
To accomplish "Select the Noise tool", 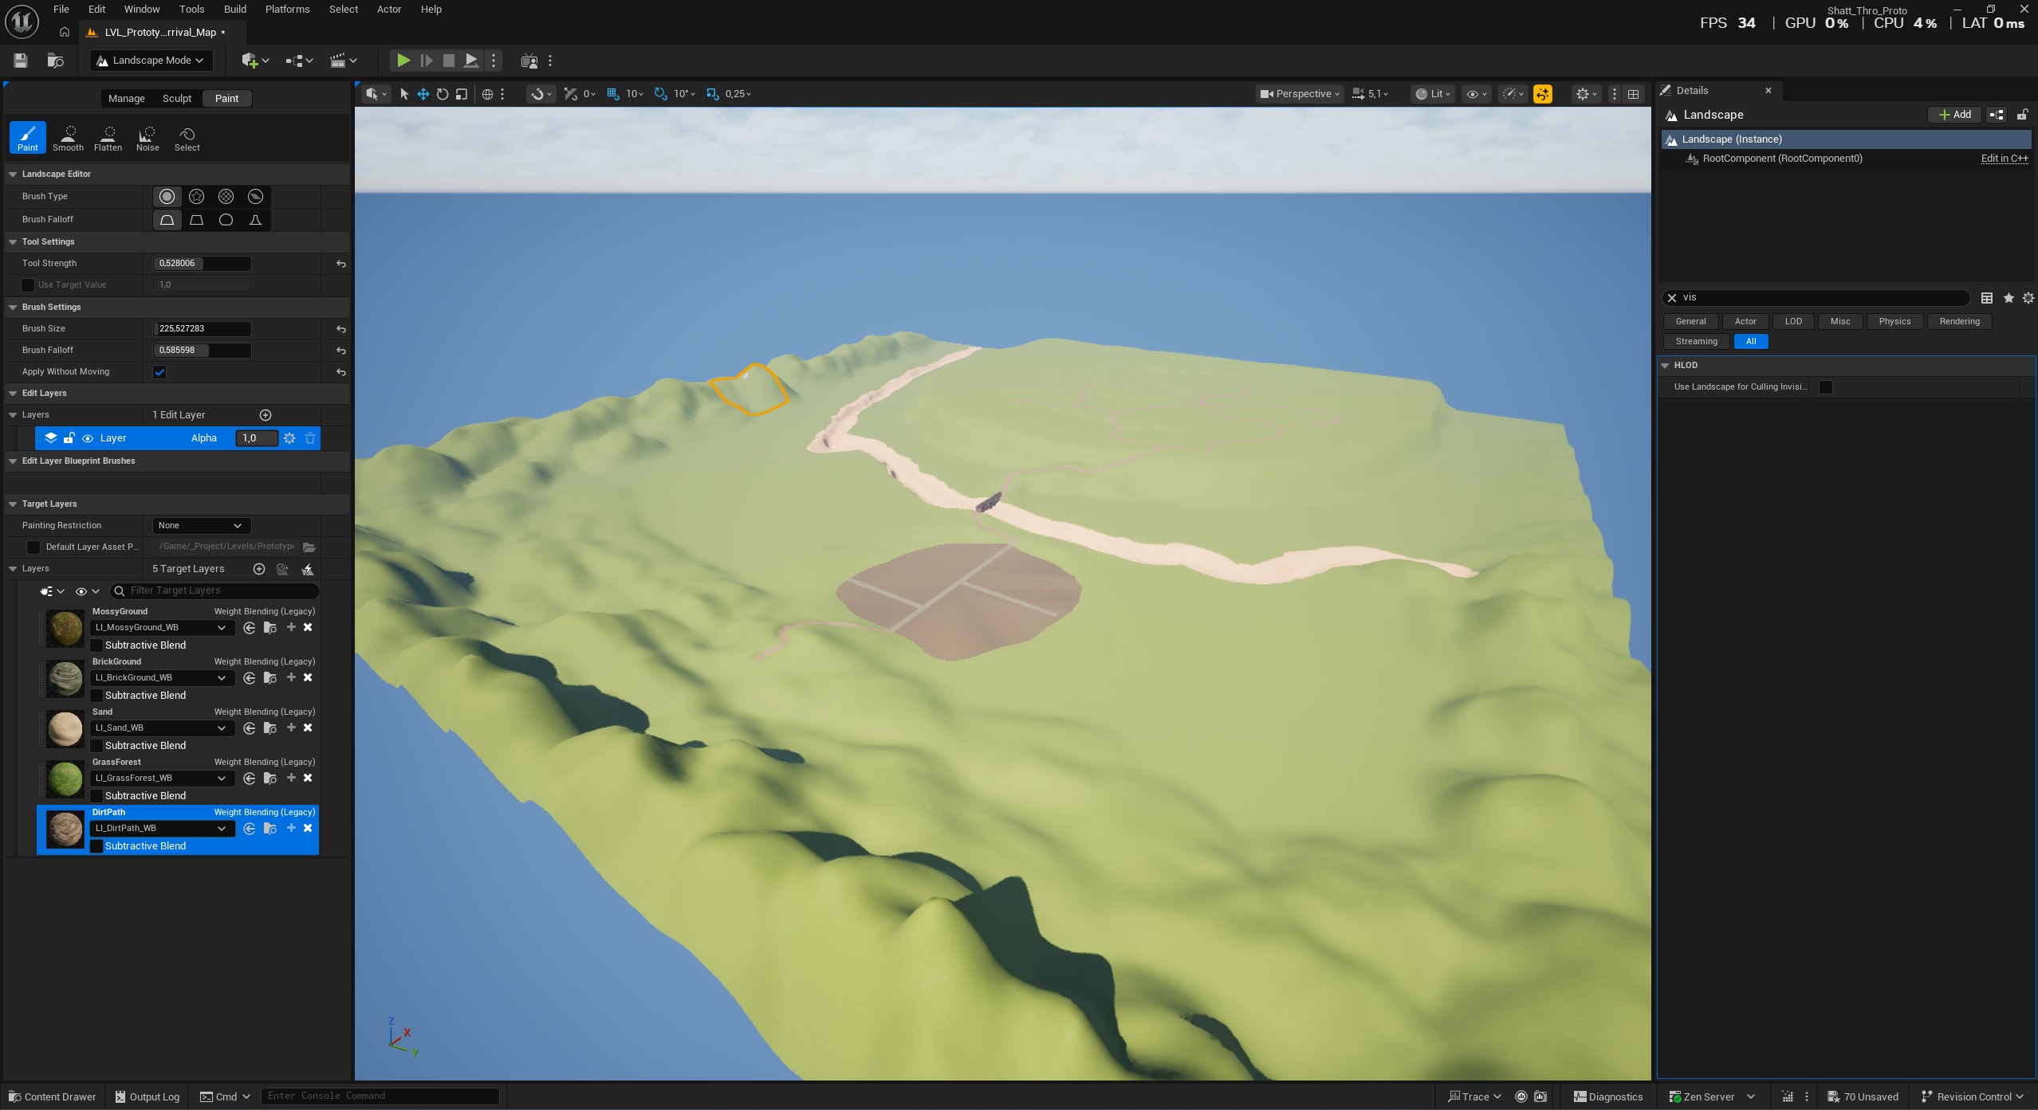I will pos(148,138).
